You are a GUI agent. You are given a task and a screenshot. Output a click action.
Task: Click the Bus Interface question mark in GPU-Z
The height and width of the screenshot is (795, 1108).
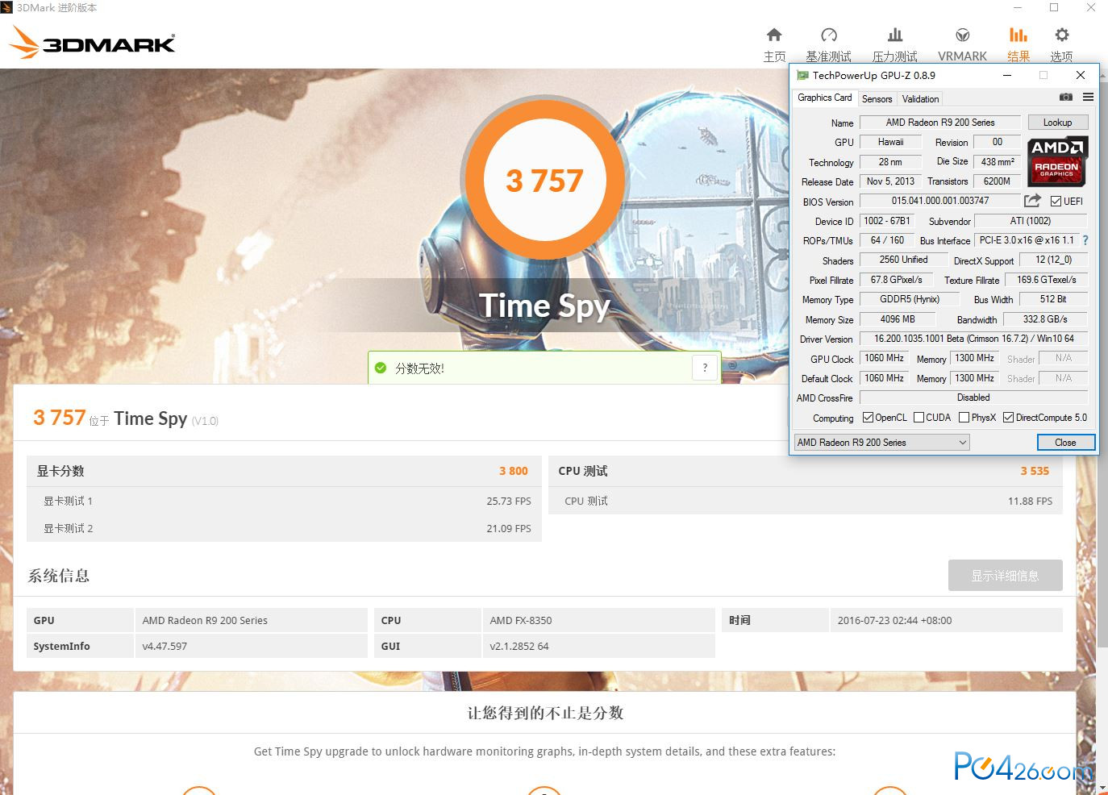coord(1085,240)
